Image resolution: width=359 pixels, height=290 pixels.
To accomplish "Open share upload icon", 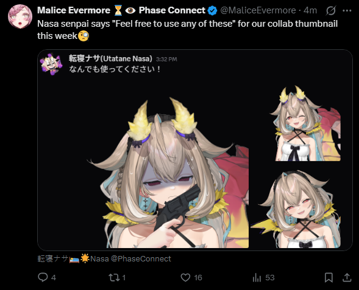I will click(347, 277).
